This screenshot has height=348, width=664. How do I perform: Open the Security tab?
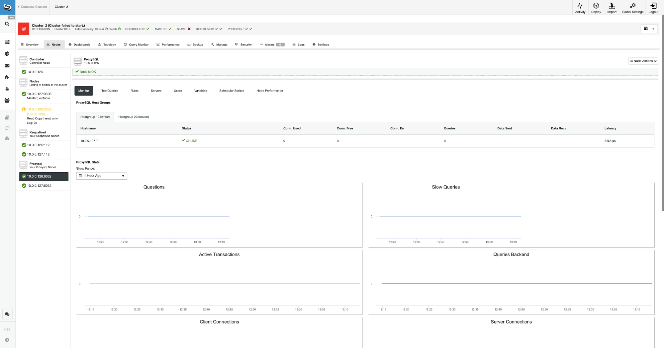243,44
